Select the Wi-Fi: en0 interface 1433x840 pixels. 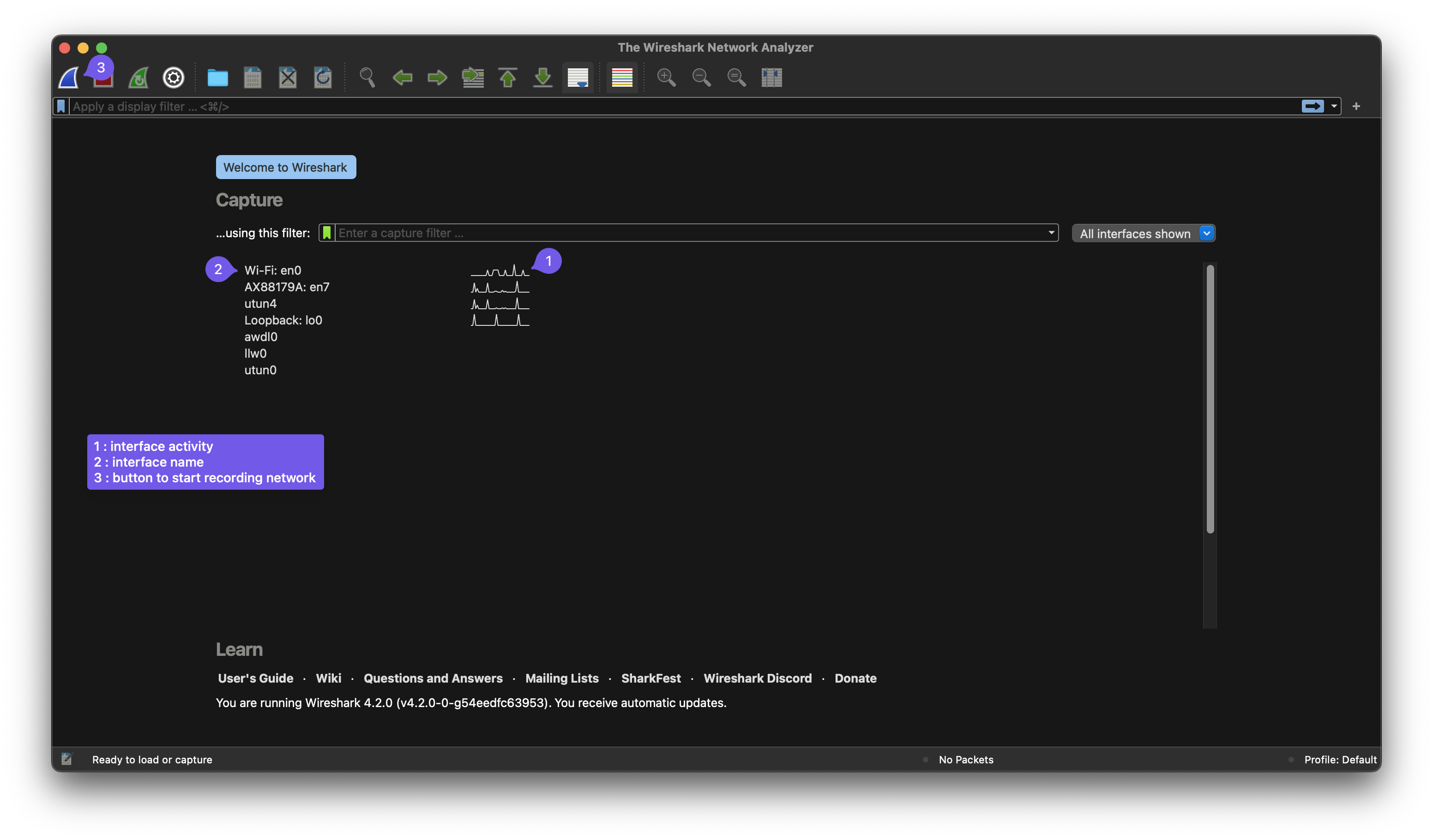272,270
